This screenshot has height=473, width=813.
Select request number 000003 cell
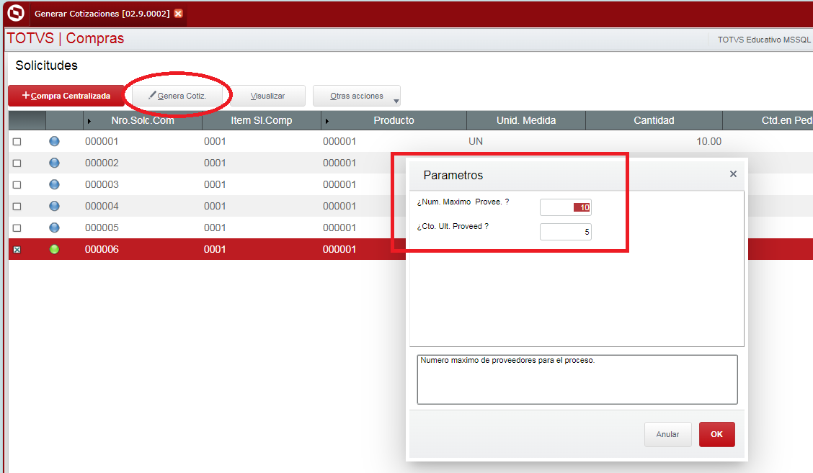[102, 185]
